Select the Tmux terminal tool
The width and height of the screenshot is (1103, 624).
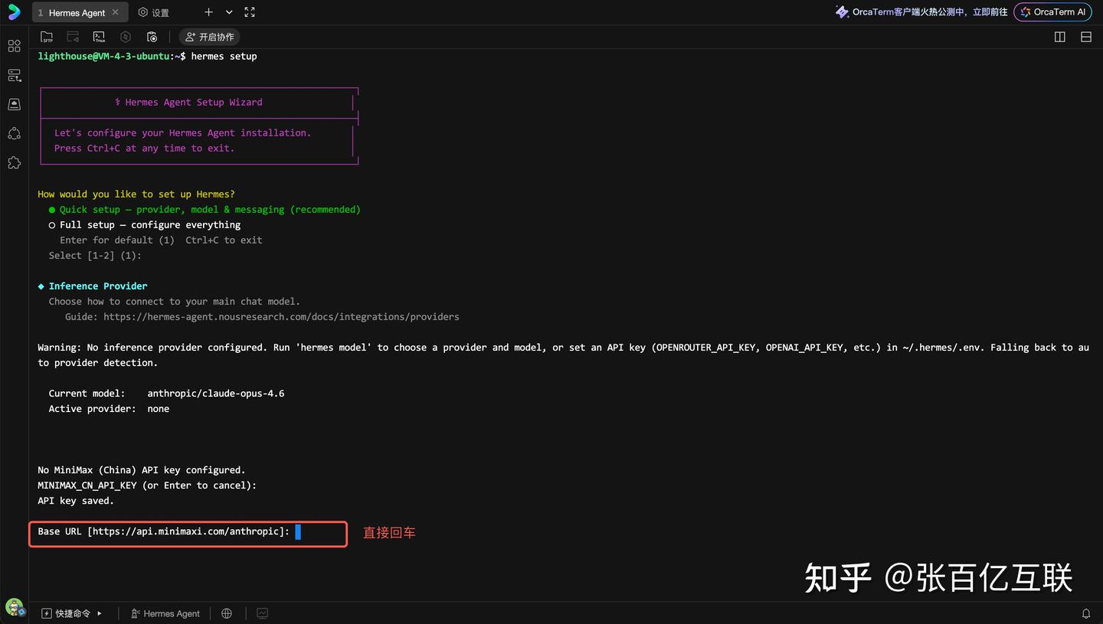click(99, 36)
